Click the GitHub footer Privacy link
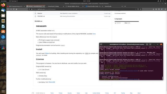 [x=61, y=93]
